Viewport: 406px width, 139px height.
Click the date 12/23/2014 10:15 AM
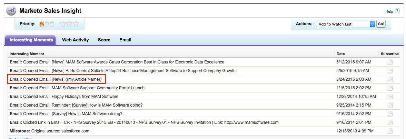coord(356,97)
